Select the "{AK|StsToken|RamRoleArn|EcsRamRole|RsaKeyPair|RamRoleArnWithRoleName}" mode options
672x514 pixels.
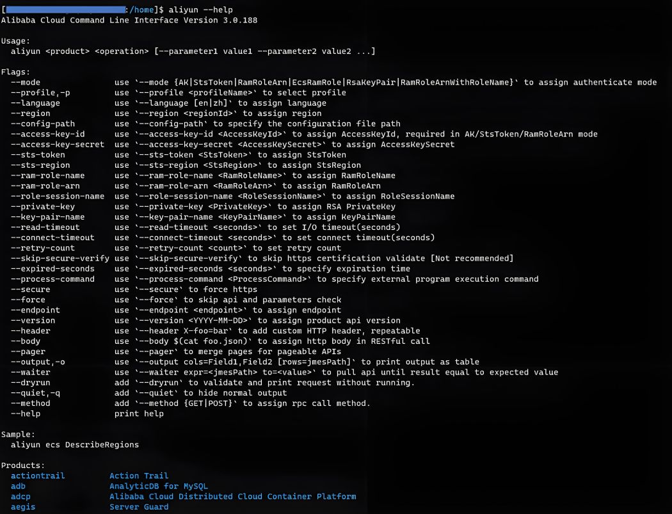coord(344,83)
